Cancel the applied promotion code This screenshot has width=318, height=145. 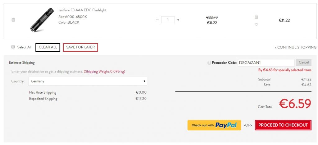pos(303,63)
